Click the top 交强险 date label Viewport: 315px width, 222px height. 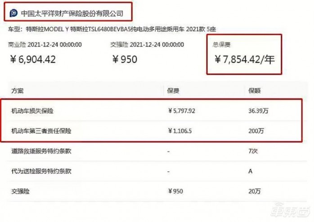(x=147, y=45)
